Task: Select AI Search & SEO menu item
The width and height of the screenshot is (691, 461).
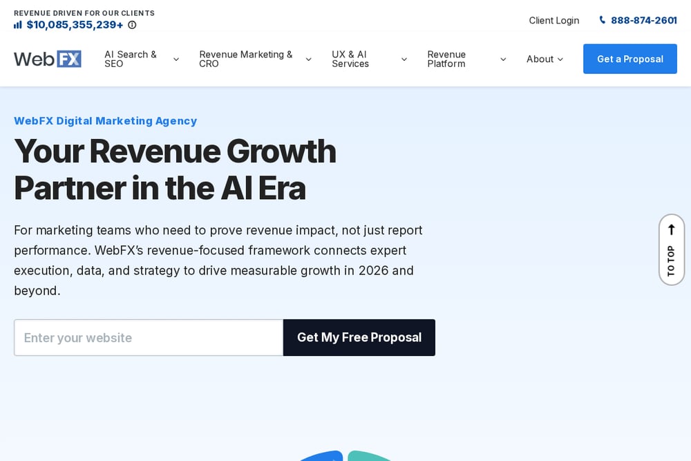Action: (131, 59)
